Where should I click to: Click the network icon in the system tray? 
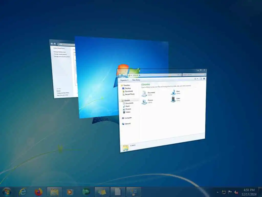click(224, 192)
